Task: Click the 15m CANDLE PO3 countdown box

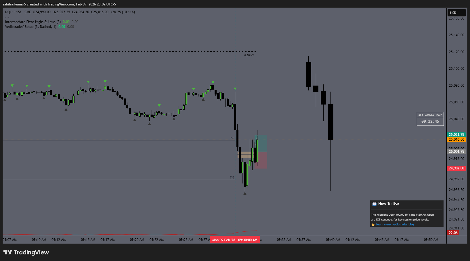Action: pyautogui.click(x=430, y=119)
